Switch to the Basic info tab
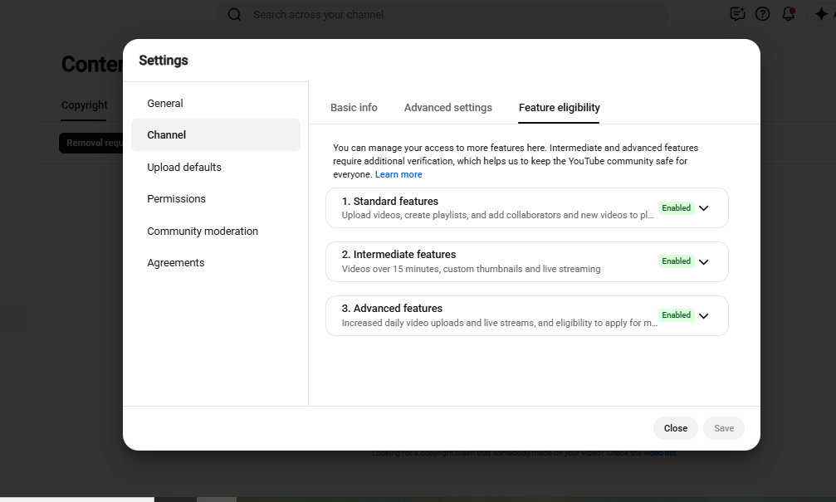836x502 pixels. [354, 108]
